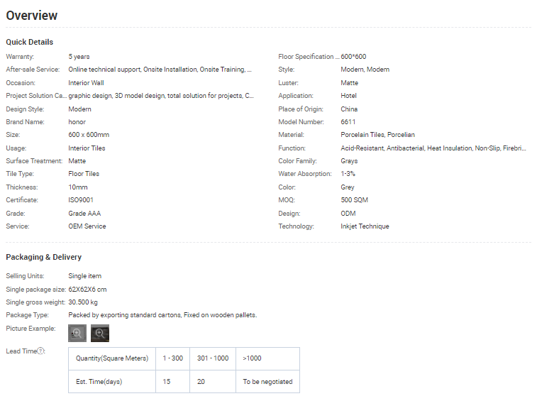
Task: Zoom the second Picture Example thumbnail
Action: tap(100, 333)
